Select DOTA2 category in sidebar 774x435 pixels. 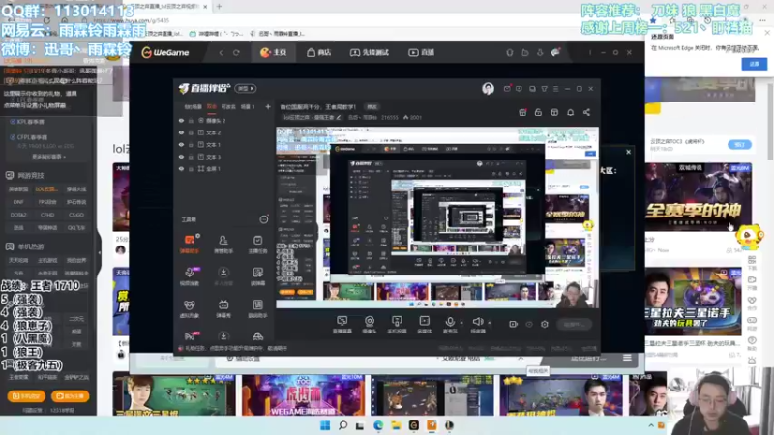(x=18, y=215)
